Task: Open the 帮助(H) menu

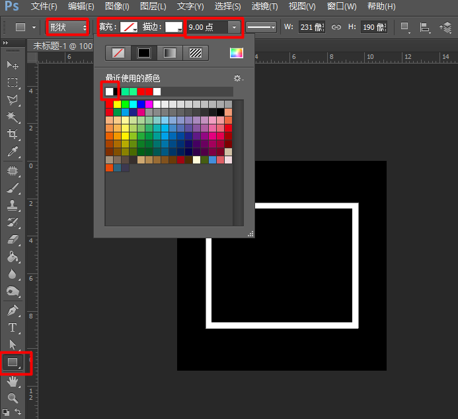Action: (381, 6)
